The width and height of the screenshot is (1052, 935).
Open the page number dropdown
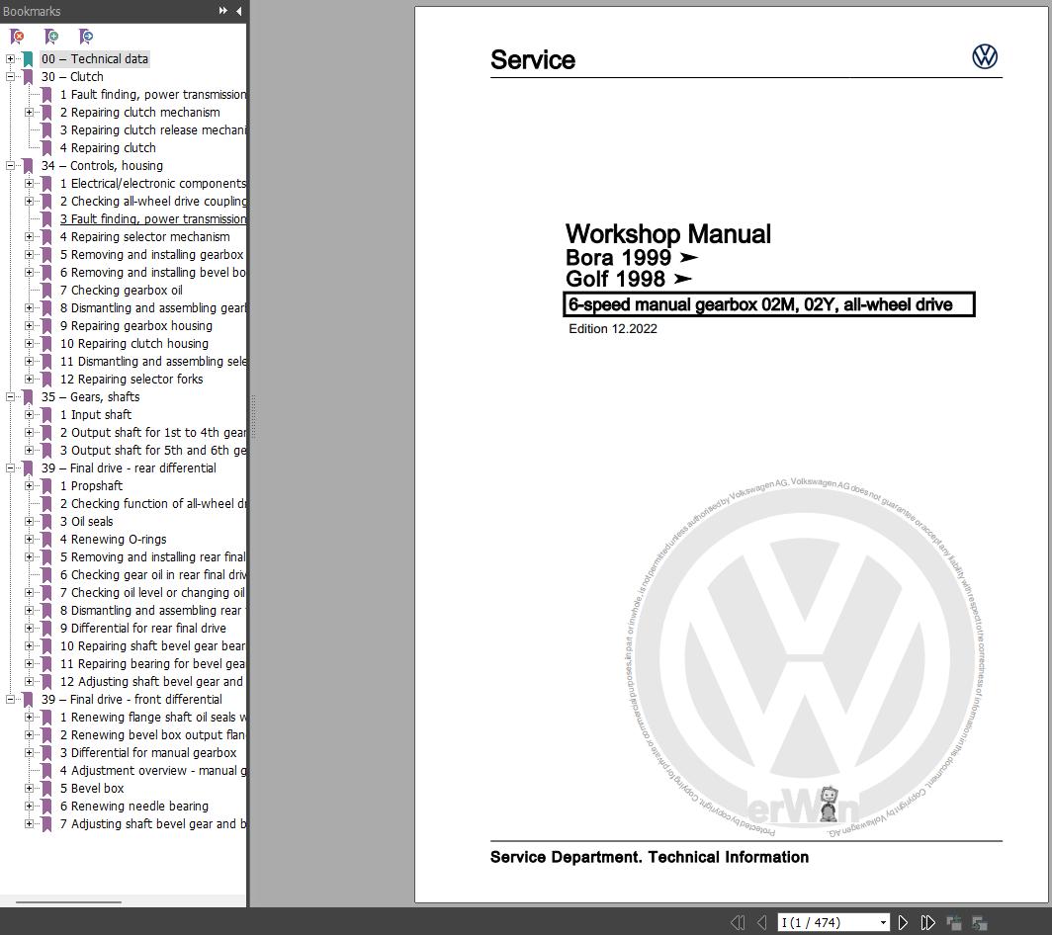pyautogui.click(x=883, y=921)
